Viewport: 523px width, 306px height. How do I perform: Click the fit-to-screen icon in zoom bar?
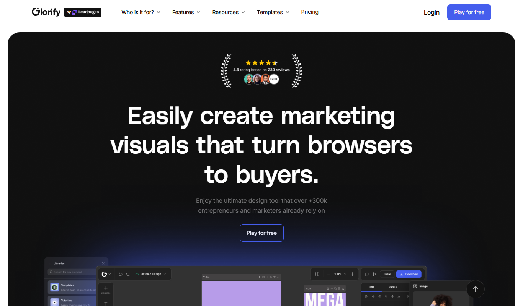317,274
